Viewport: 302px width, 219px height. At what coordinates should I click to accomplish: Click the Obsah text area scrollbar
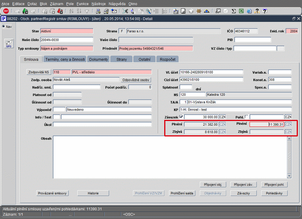click(290, 156)
